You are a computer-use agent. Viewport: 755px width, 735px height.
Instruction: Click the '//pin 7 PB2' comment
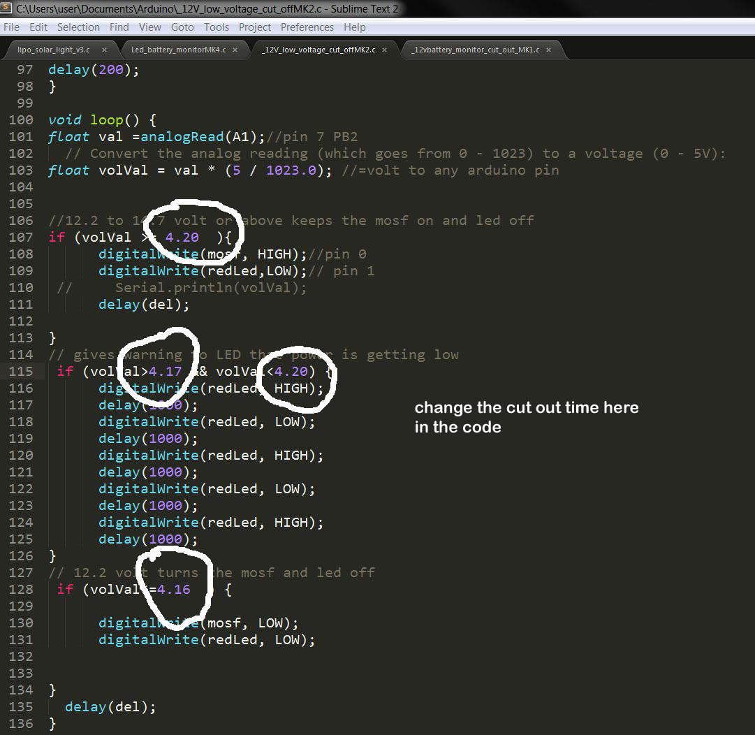[312, 137]
